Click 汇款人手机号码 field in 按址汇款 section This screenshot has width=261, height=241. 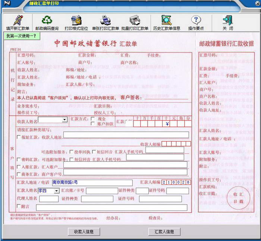(165, 150)
